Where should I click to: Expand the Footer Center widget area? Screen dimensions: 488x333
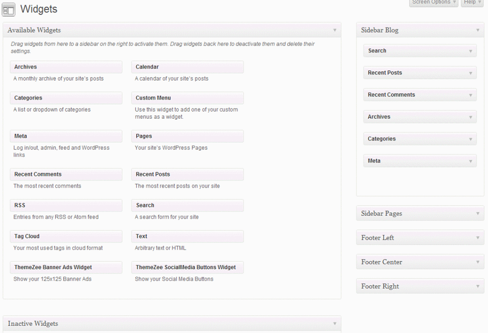pyautogui.click(x=478, y=262)
